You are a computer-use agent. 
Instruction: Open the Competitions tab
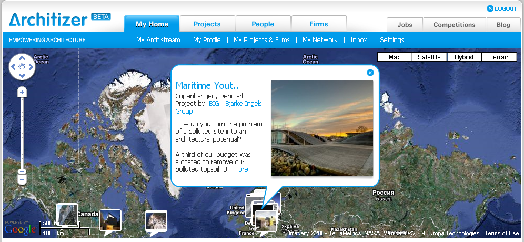click(x=454, y=24)
